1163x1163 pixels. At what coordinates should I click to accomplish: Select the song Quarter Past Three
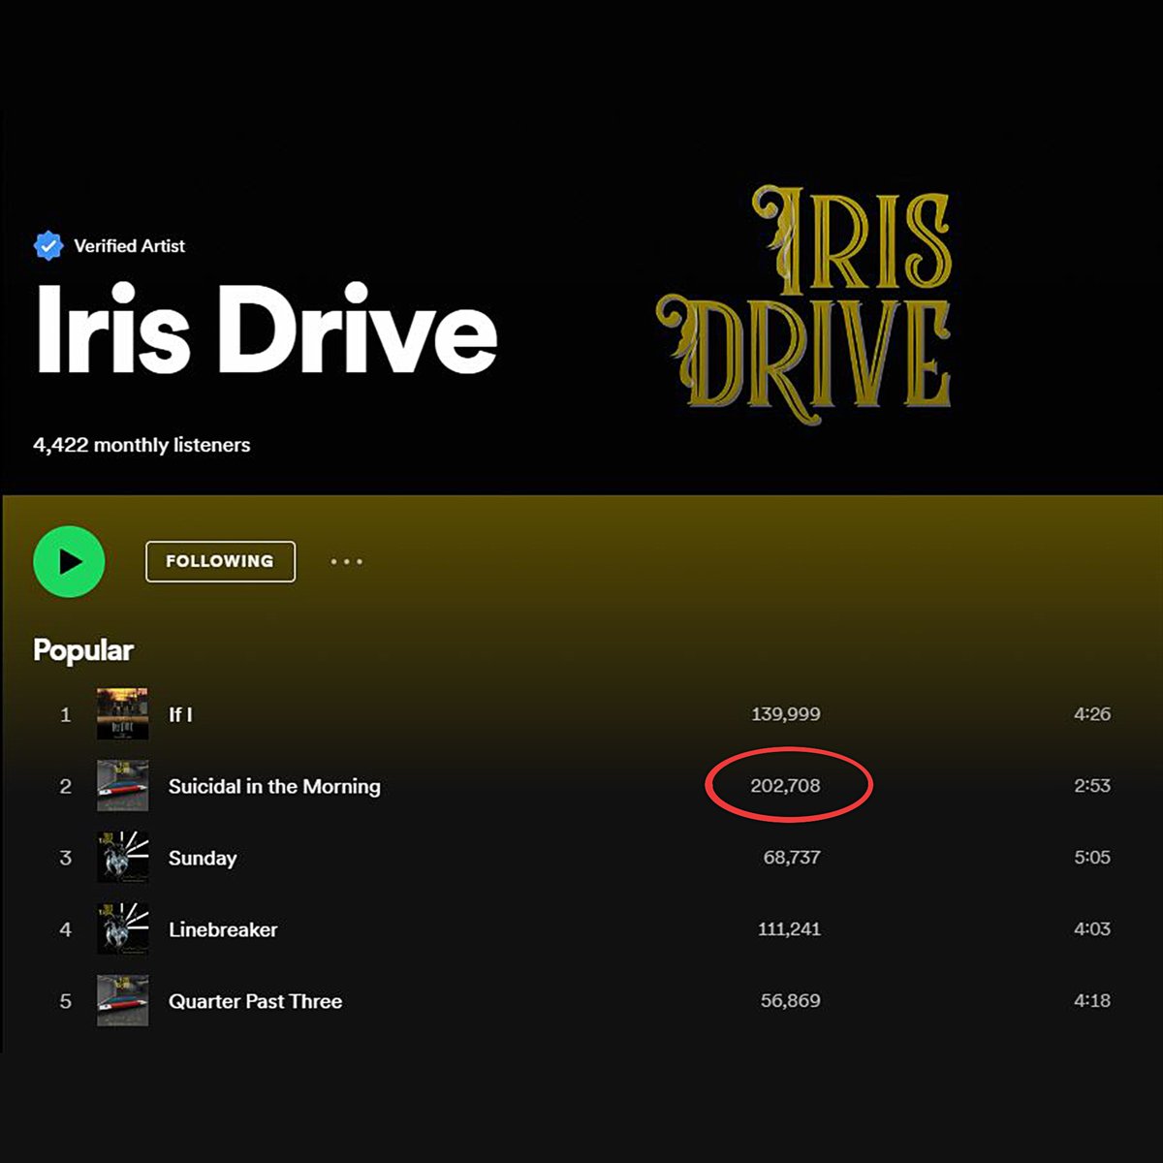click(254, 1001)
